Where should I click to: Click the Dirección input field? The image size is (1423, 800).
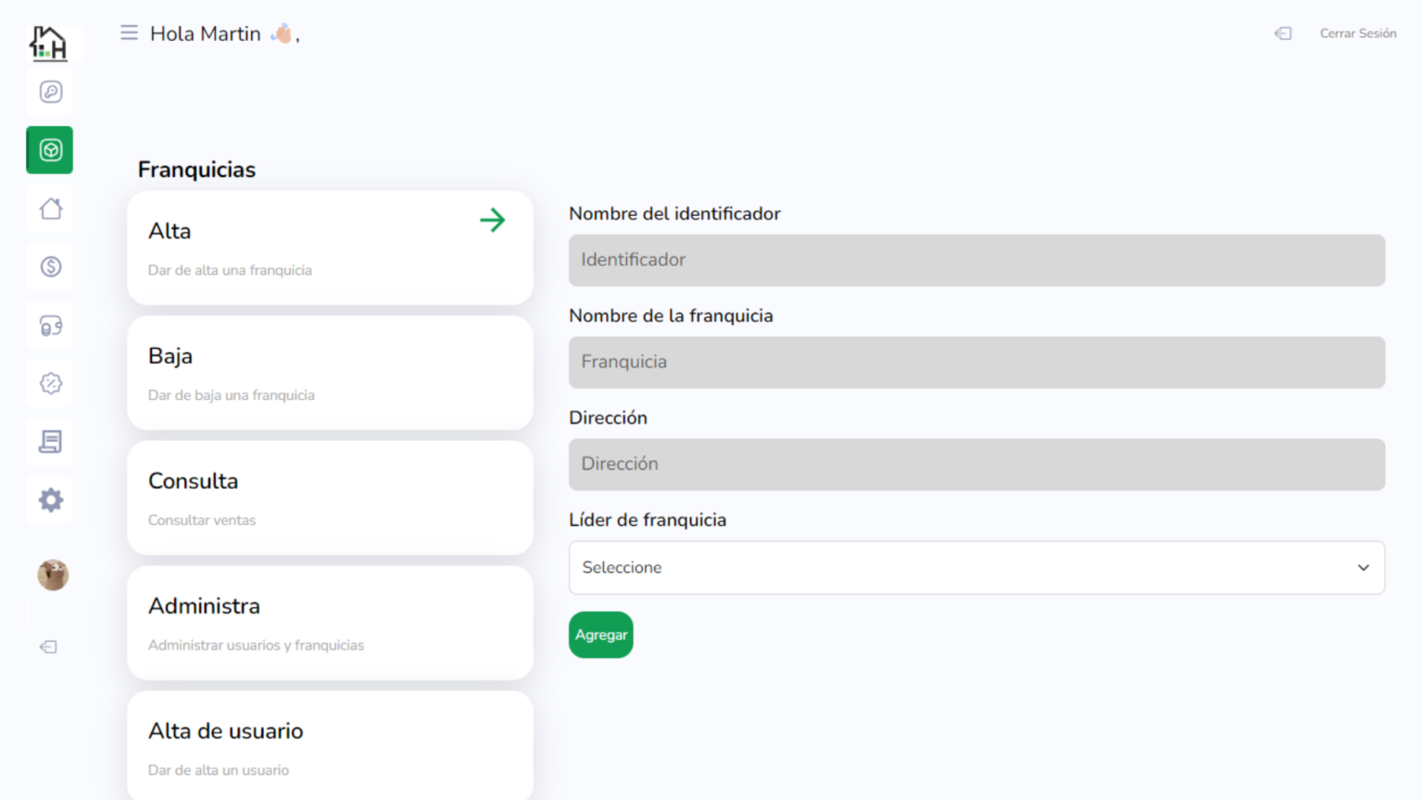click(976, 465)
